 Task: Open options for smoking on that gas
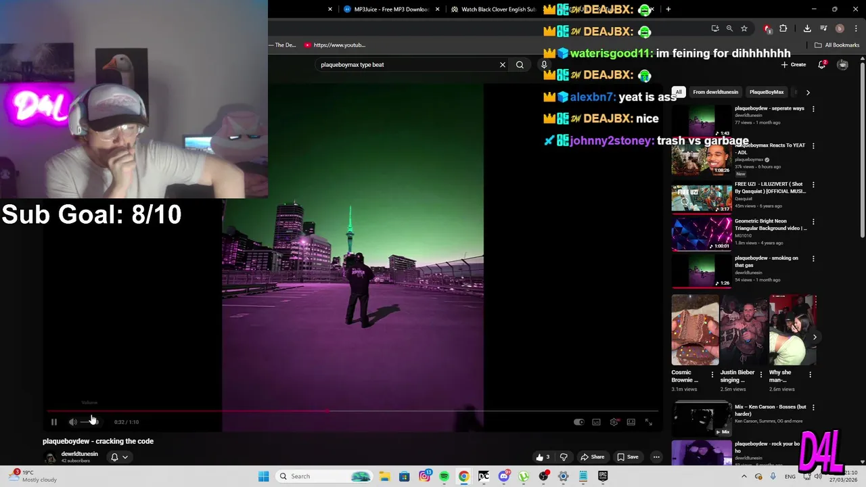pyautogui.click(x=813, y=259)
